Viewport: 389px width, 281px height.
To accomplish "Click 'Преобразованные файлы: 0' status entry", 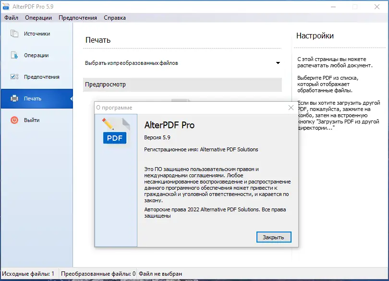I will [x=98, y=274].
